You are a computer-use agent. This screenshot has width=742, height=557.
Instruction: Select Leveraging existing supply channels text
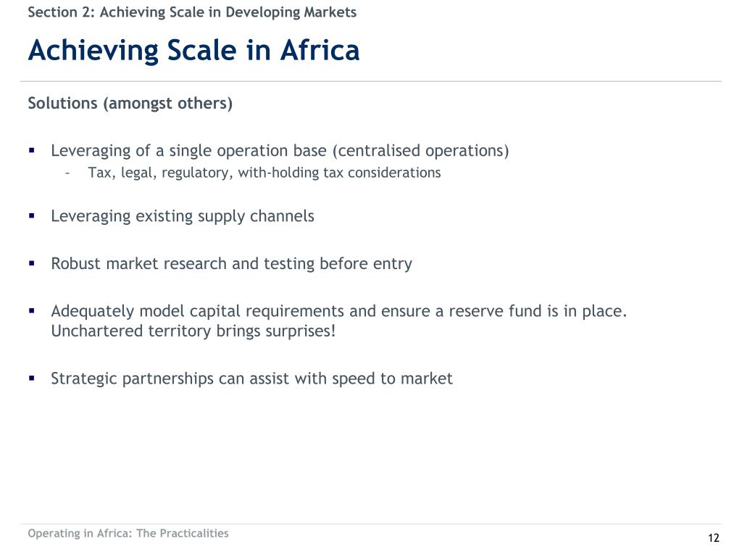[183, 216]
